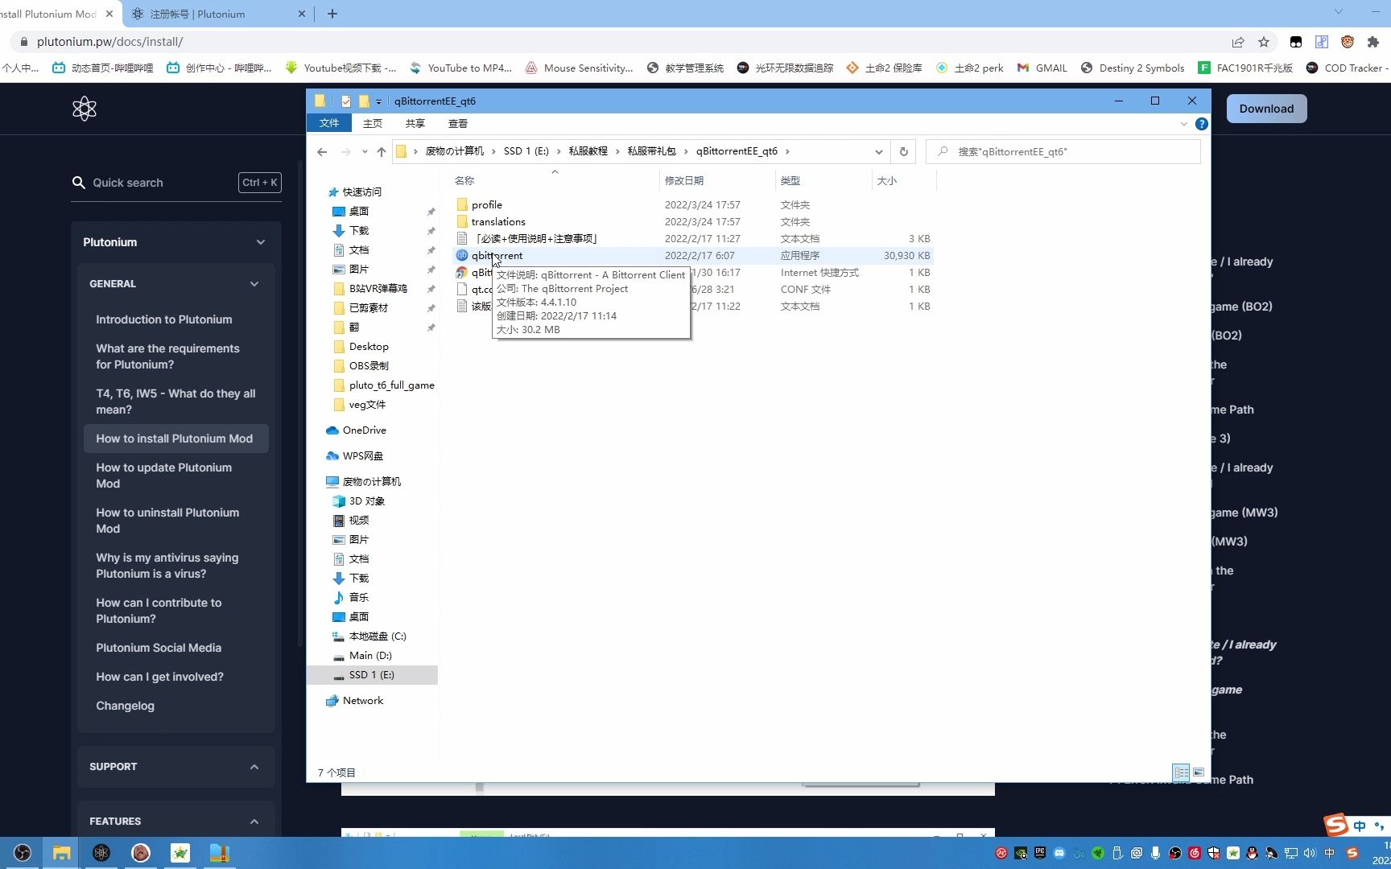Open a new Chrome tab

(332, 14)
